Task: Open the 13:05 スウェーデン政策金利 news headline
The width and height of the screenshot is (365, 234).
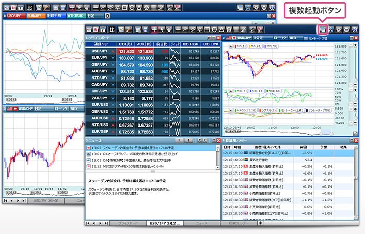Action: 151,148
